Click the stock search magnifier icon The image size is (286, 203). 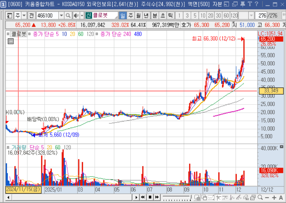click(68, 16)
